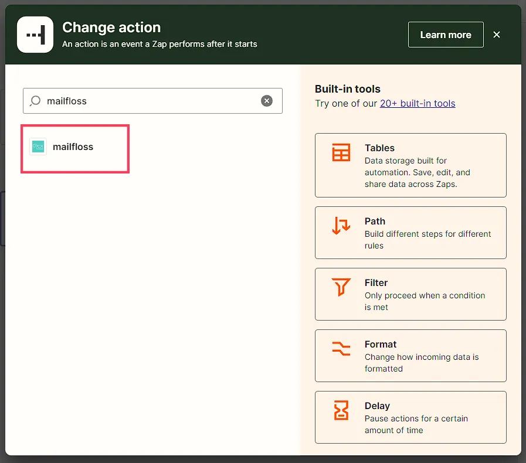Click the Filter funnel icon
526x463 pixels.
(x=341, y=287)
